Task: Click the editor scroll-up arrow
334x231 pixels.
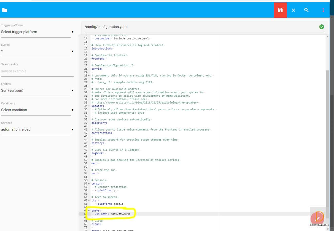Action: pyautogui.click(x=327, y=37)
